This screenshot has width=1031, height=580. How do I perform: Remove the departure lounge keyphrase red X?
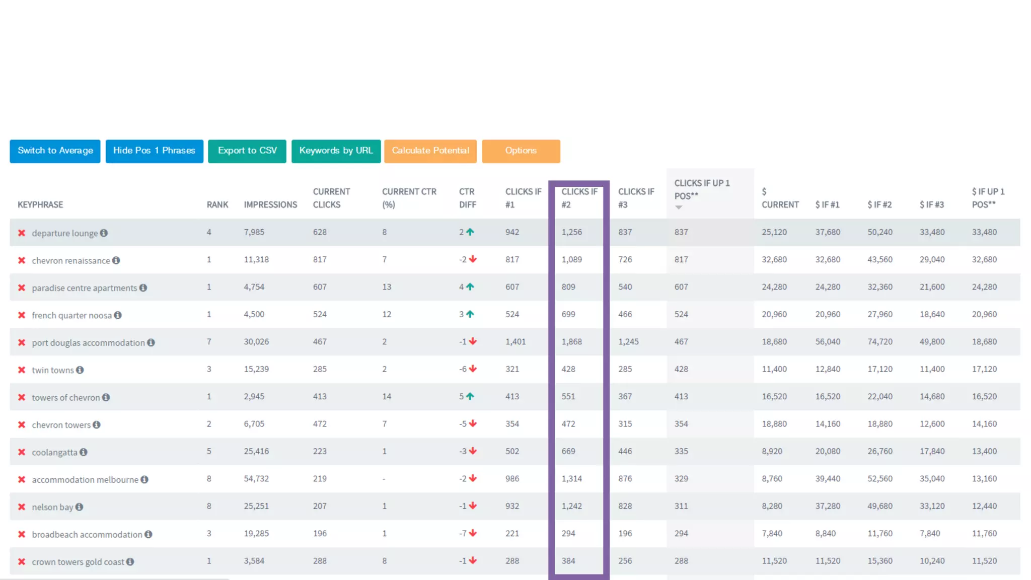coord(22,233)
